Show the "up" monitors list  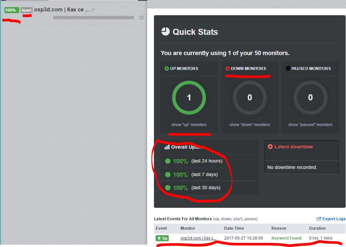point(189,125)
